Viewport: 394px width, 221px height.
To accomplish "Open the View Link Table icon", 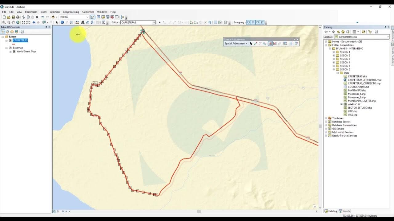I will [285, 43].
